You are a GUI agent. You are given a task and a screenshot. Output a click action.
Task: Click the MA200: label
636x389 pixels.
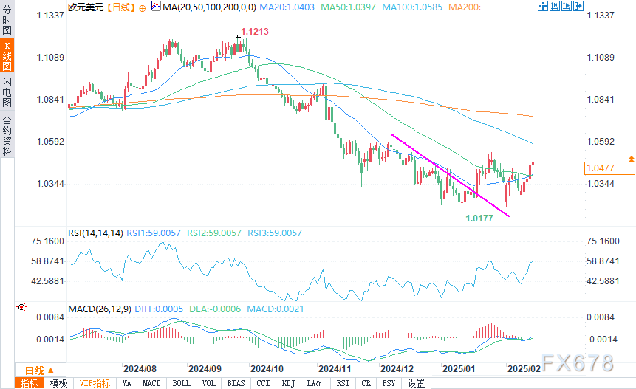click(465, 7)
